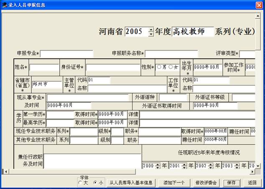
Task: Click the vertical scrollbar up arrow
Action: pos(258,15)
